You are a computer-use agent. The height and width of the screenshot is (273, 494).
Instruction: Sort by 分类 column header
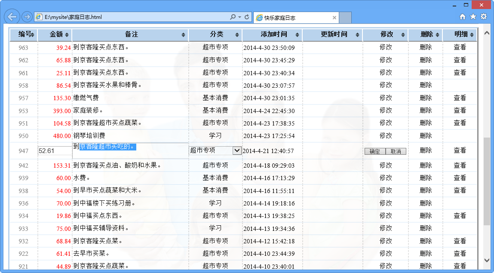pyautogui.click(x=215, y=35)
